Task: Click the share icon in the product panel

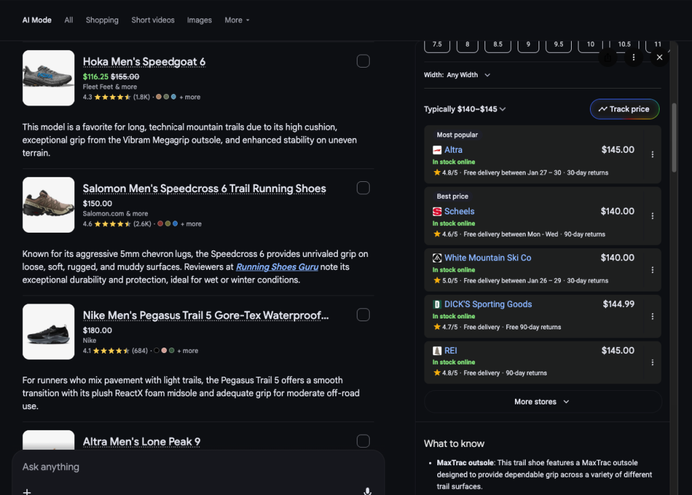Action: [x=608, y=57]
